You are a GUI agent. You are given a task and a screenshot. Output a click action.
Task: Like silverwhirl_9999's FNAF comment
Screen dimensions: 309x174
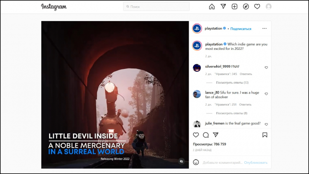pos(266,68)
